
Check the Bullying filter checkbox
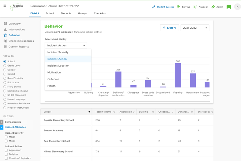click(6, 154)
